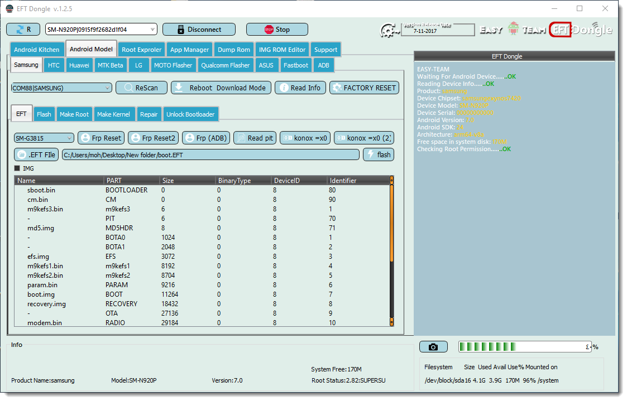Toggle the IMG checkbox
Screen dimensions: 627x401
coord(17,168)
